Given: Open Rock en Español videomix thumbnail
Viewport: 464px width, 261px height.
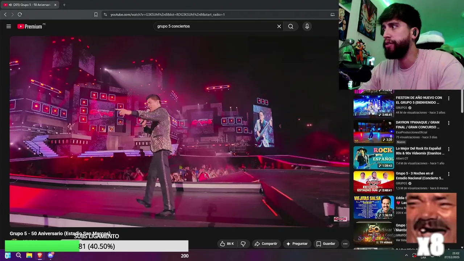Looking at the screenshot, I should [x=374, y=158].
